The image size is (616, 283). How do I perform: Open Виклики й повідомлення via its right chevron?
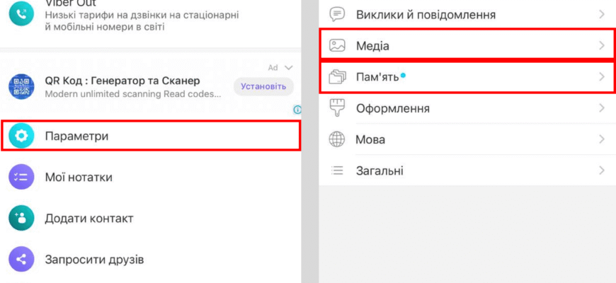602,15
